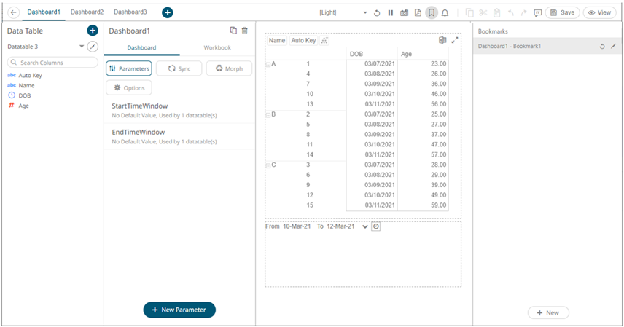624x327 pixels.
Task: Maximize the table visualization
Action: click(456, 41)
